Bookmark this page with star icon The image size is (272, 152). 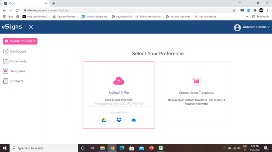tap(234, 10)
